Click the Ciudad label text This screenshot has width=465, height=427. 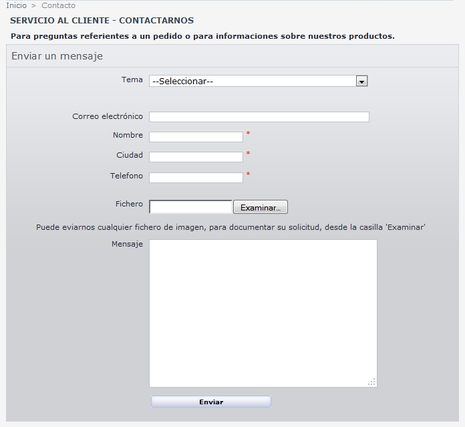point(130,155)
